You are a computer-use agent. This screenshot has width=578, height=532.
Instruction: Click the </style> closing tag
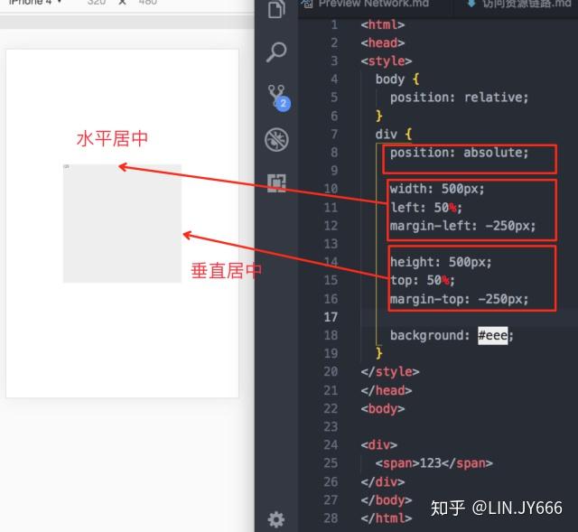point(390,371)
